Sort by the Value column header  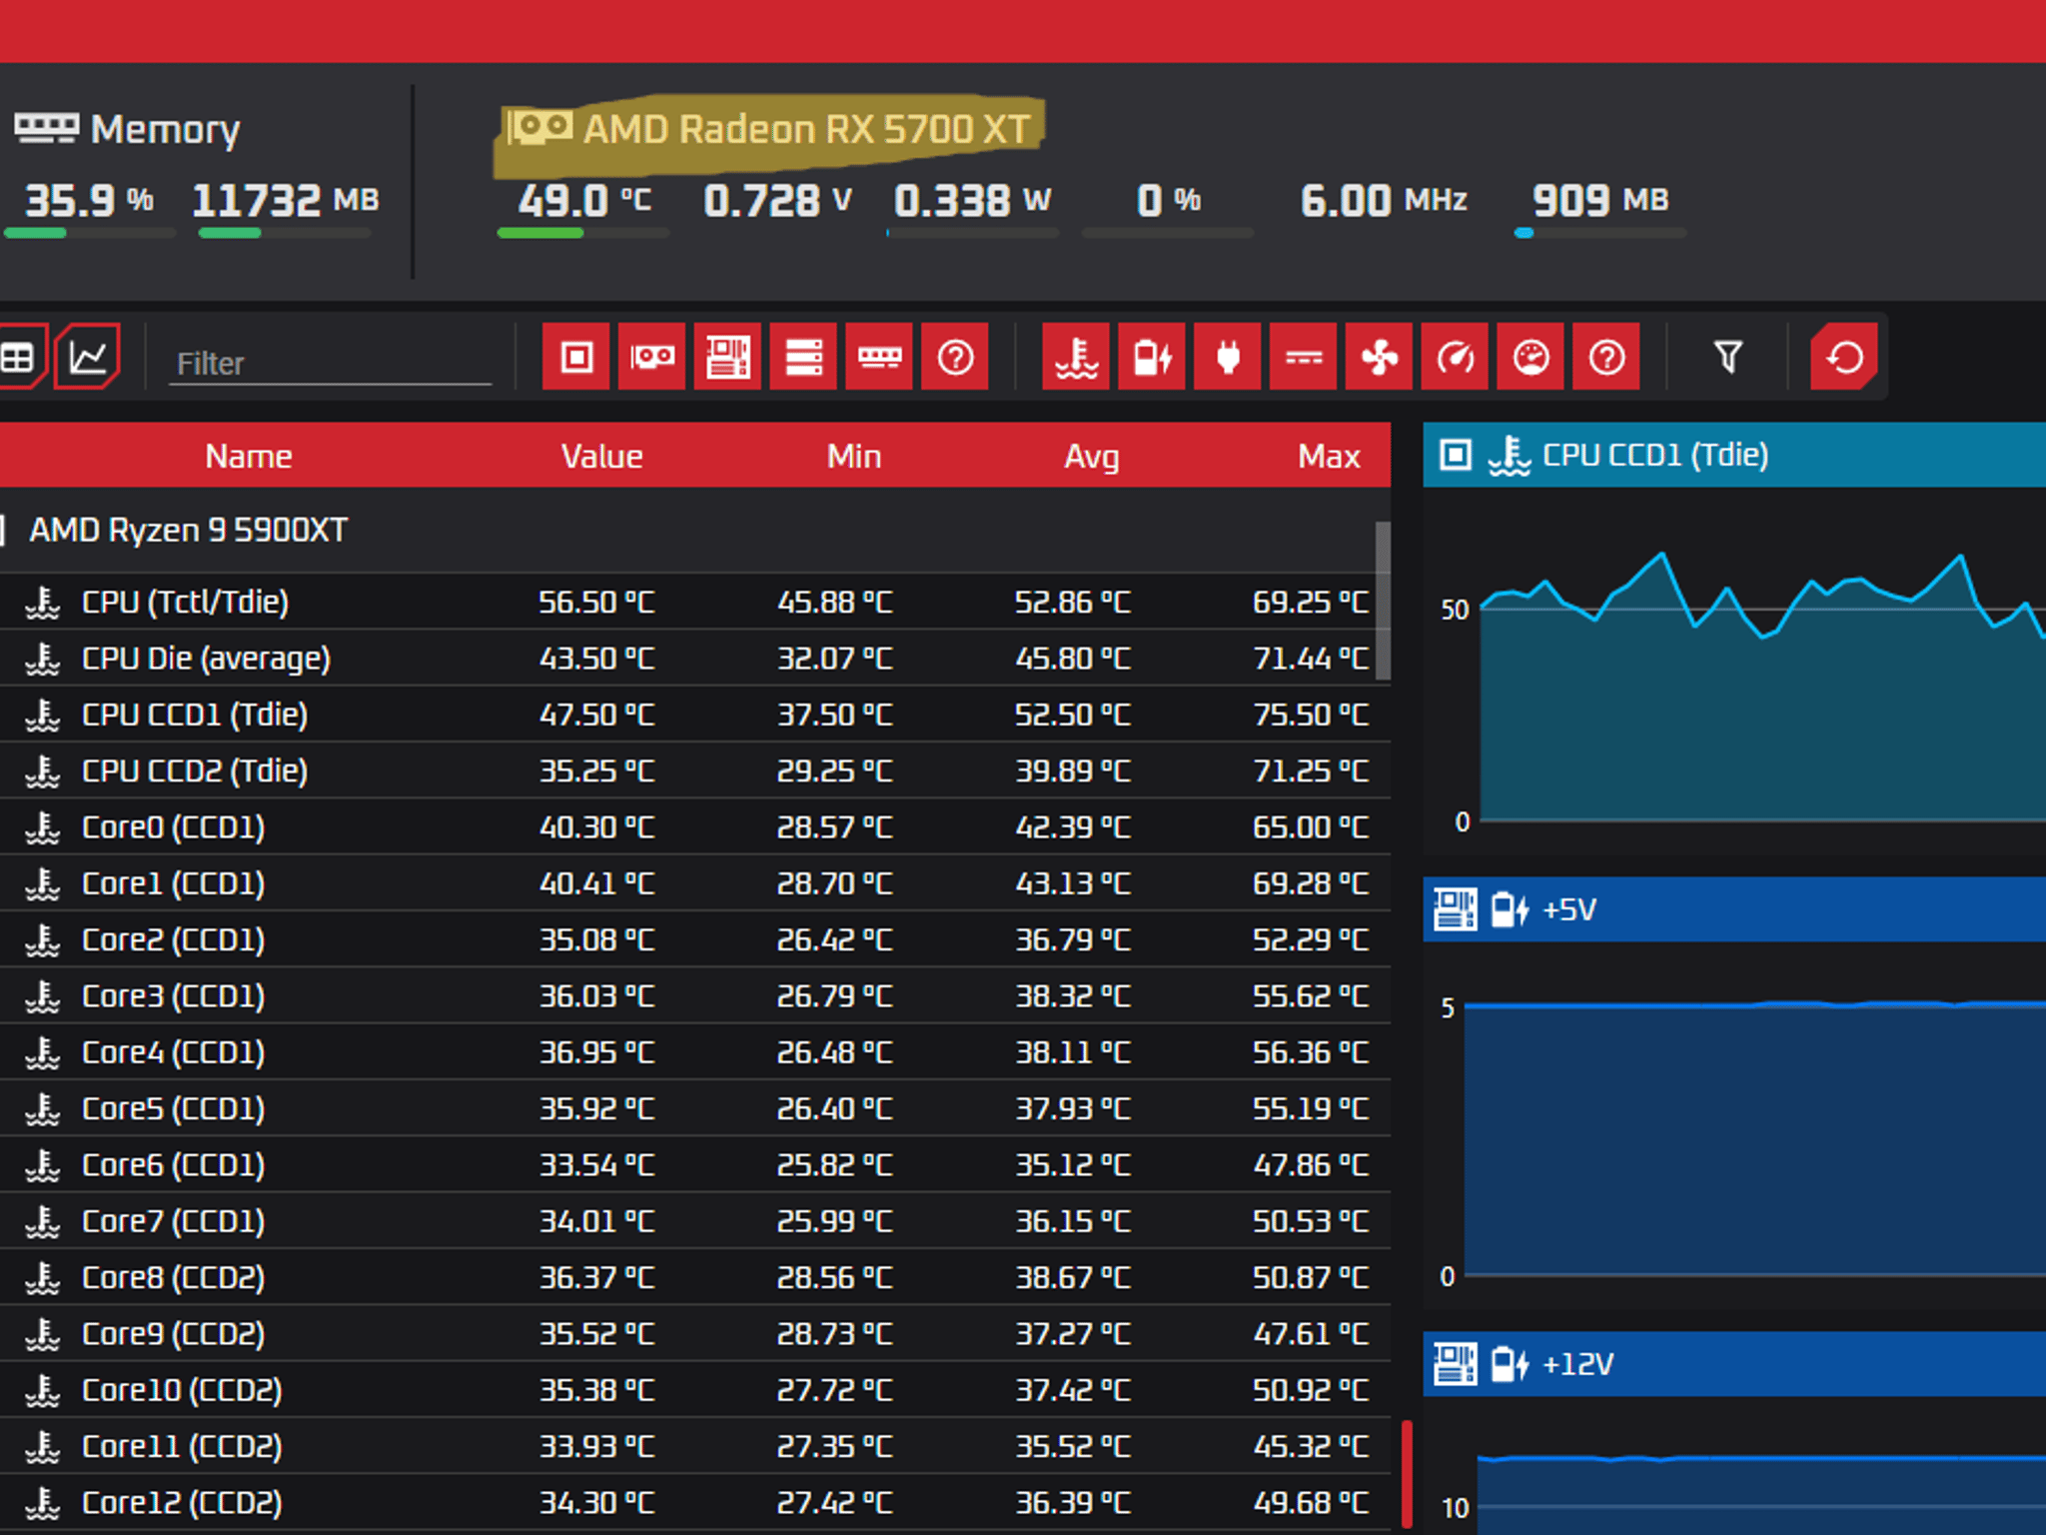(601, 457)
